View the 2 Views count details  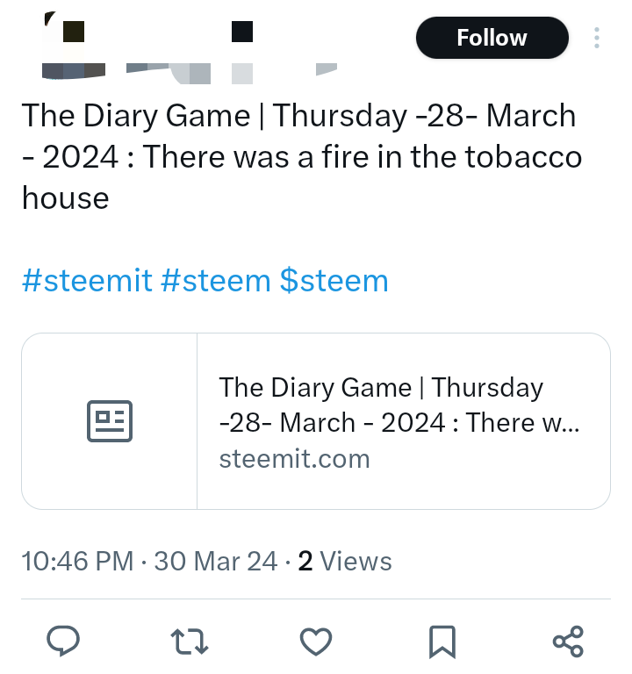click(x=345, y=561)
